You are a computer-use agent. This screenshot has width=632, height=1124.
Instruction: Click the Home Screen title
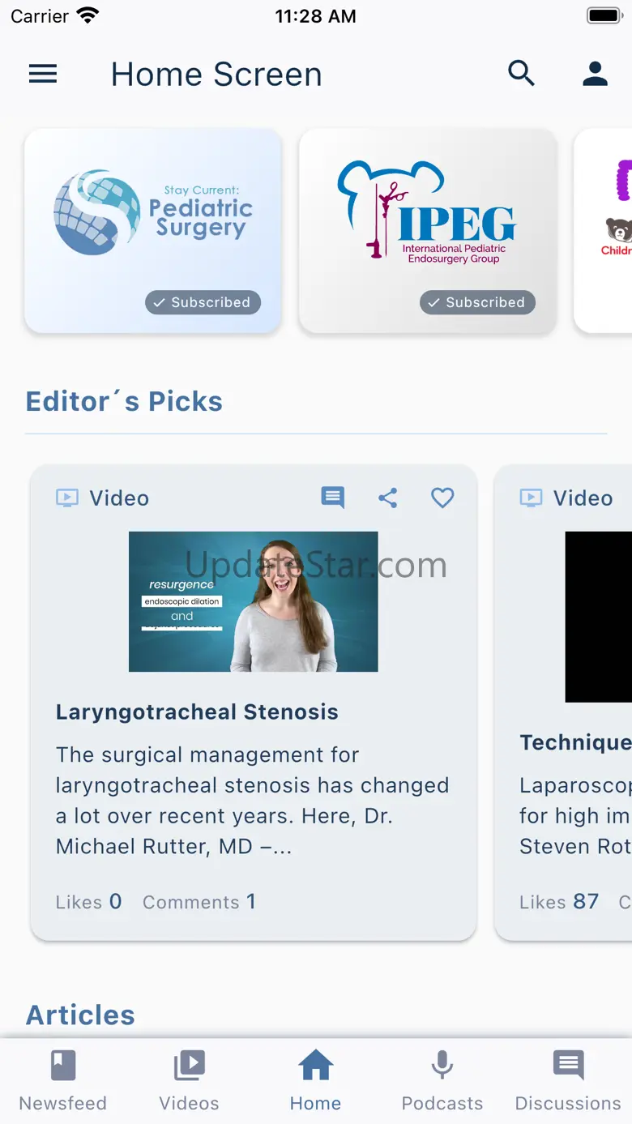[x=216, y=75]
